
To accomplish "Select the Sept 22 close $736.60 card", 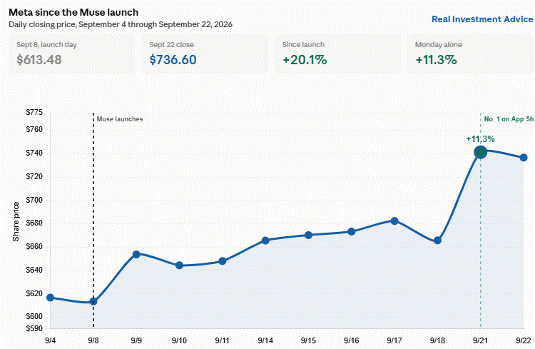I will (x=205, y=54).
